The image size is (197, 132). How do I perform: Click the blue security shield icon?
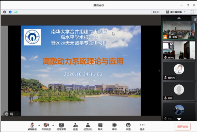pos(10,12)
